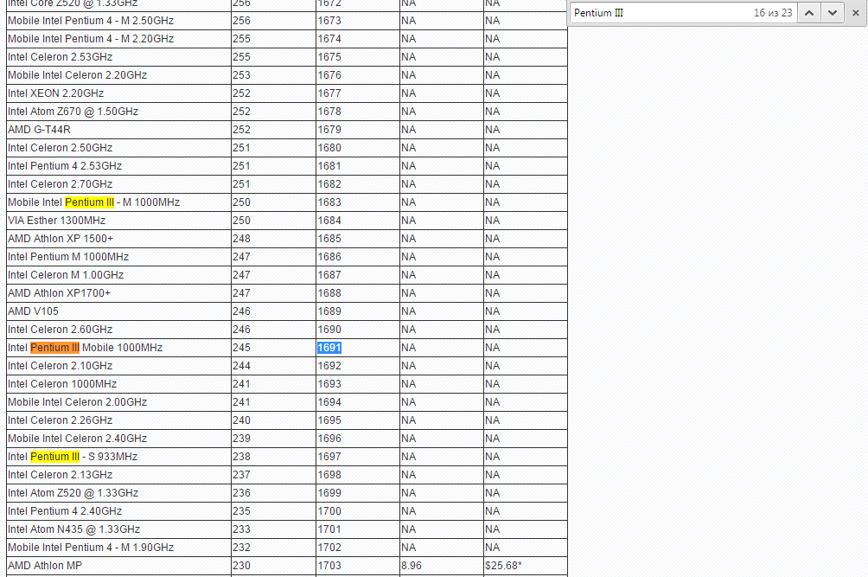Close the find-in-page bar
868x577 pixels.
tap(855, 13)
